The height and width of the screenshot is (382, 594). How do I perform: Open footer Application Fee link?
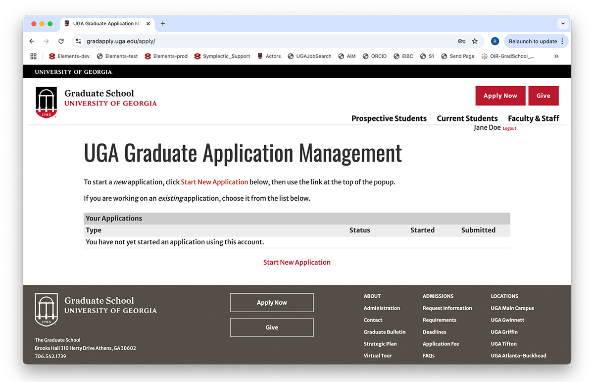(x=441, y=344)
